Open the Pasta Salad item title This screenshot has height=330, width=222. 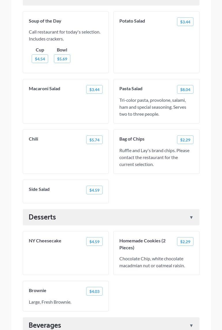click(131, 89)
